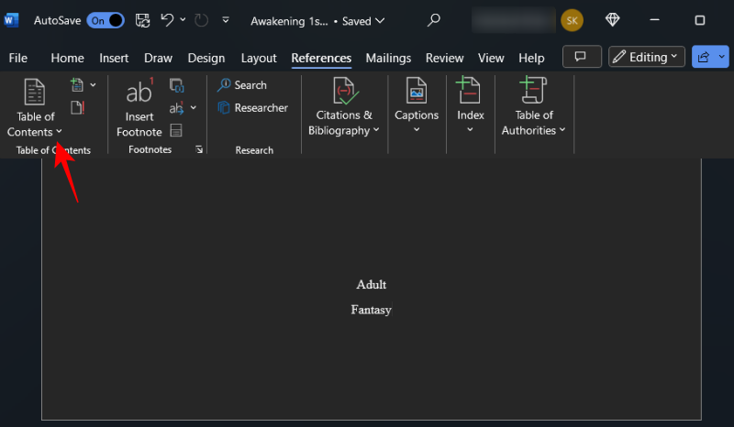
Task: Click the search magnifier in title bar
Action: pyautogui.click(x=434, y=20)
